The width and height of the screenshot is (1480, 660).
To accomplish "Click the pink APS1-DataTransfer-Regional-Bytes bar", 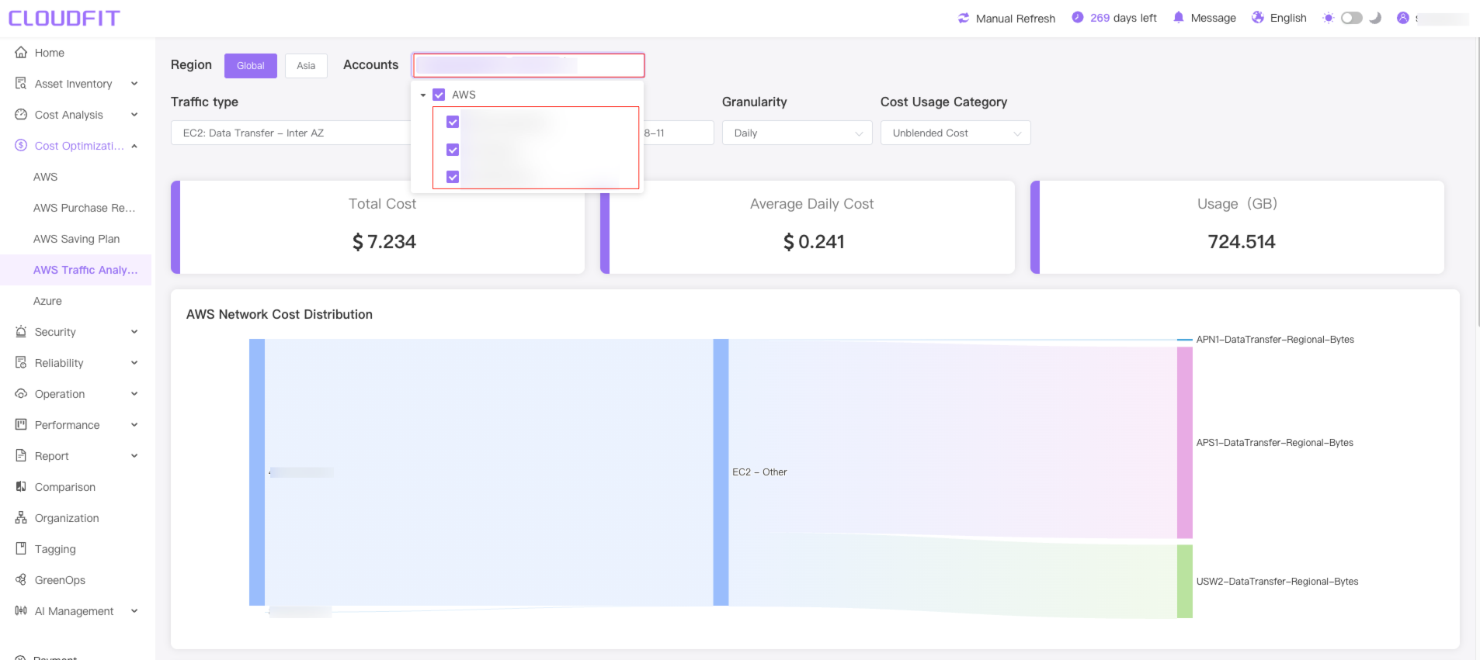I will click(x=1184, y=443).
